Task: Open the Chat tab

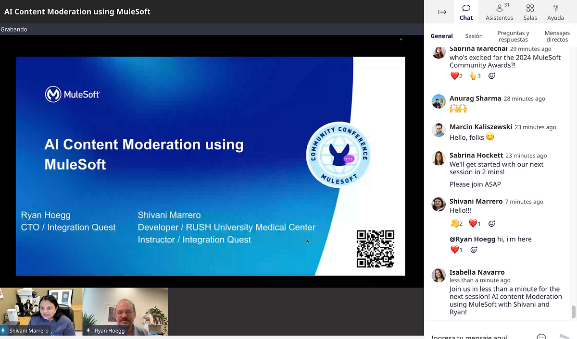Action: pos(466,12)
